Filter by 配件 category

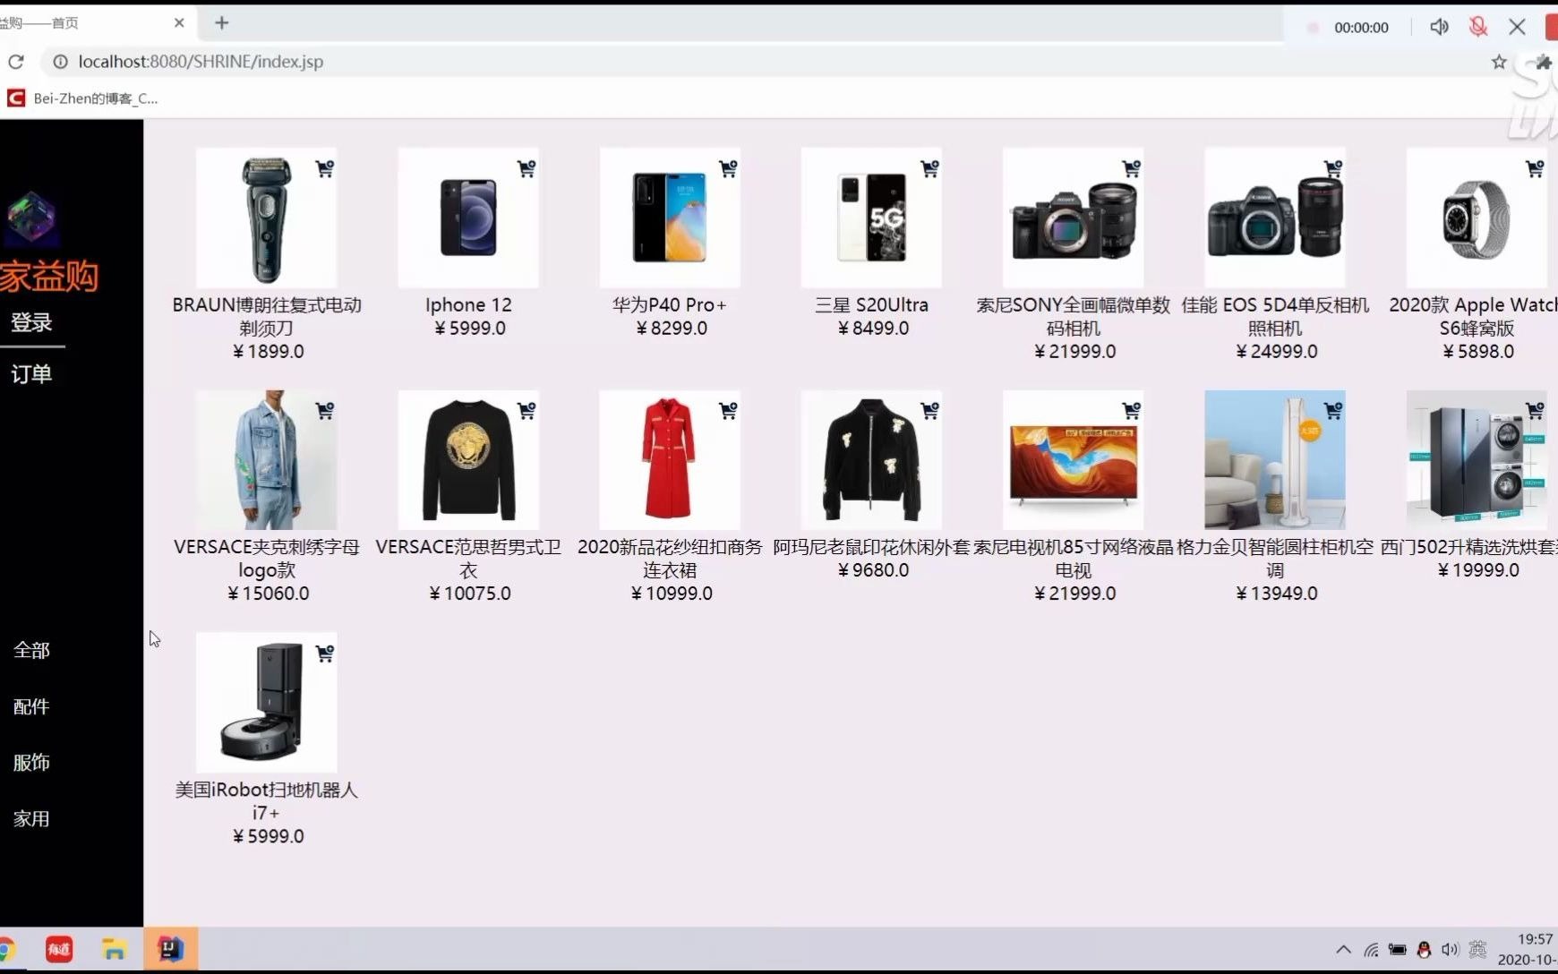pos(31,706)
